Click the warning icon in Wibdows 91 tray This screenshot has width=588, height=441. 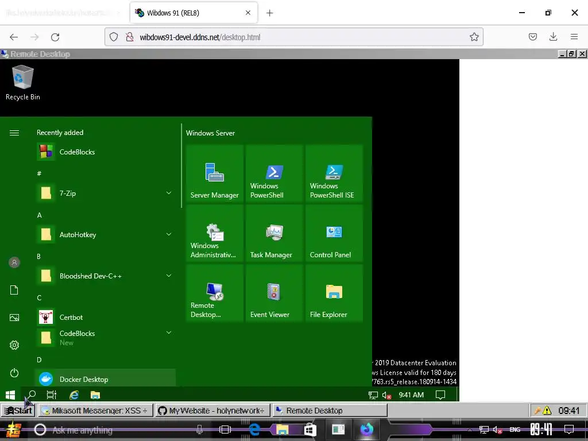547,411
